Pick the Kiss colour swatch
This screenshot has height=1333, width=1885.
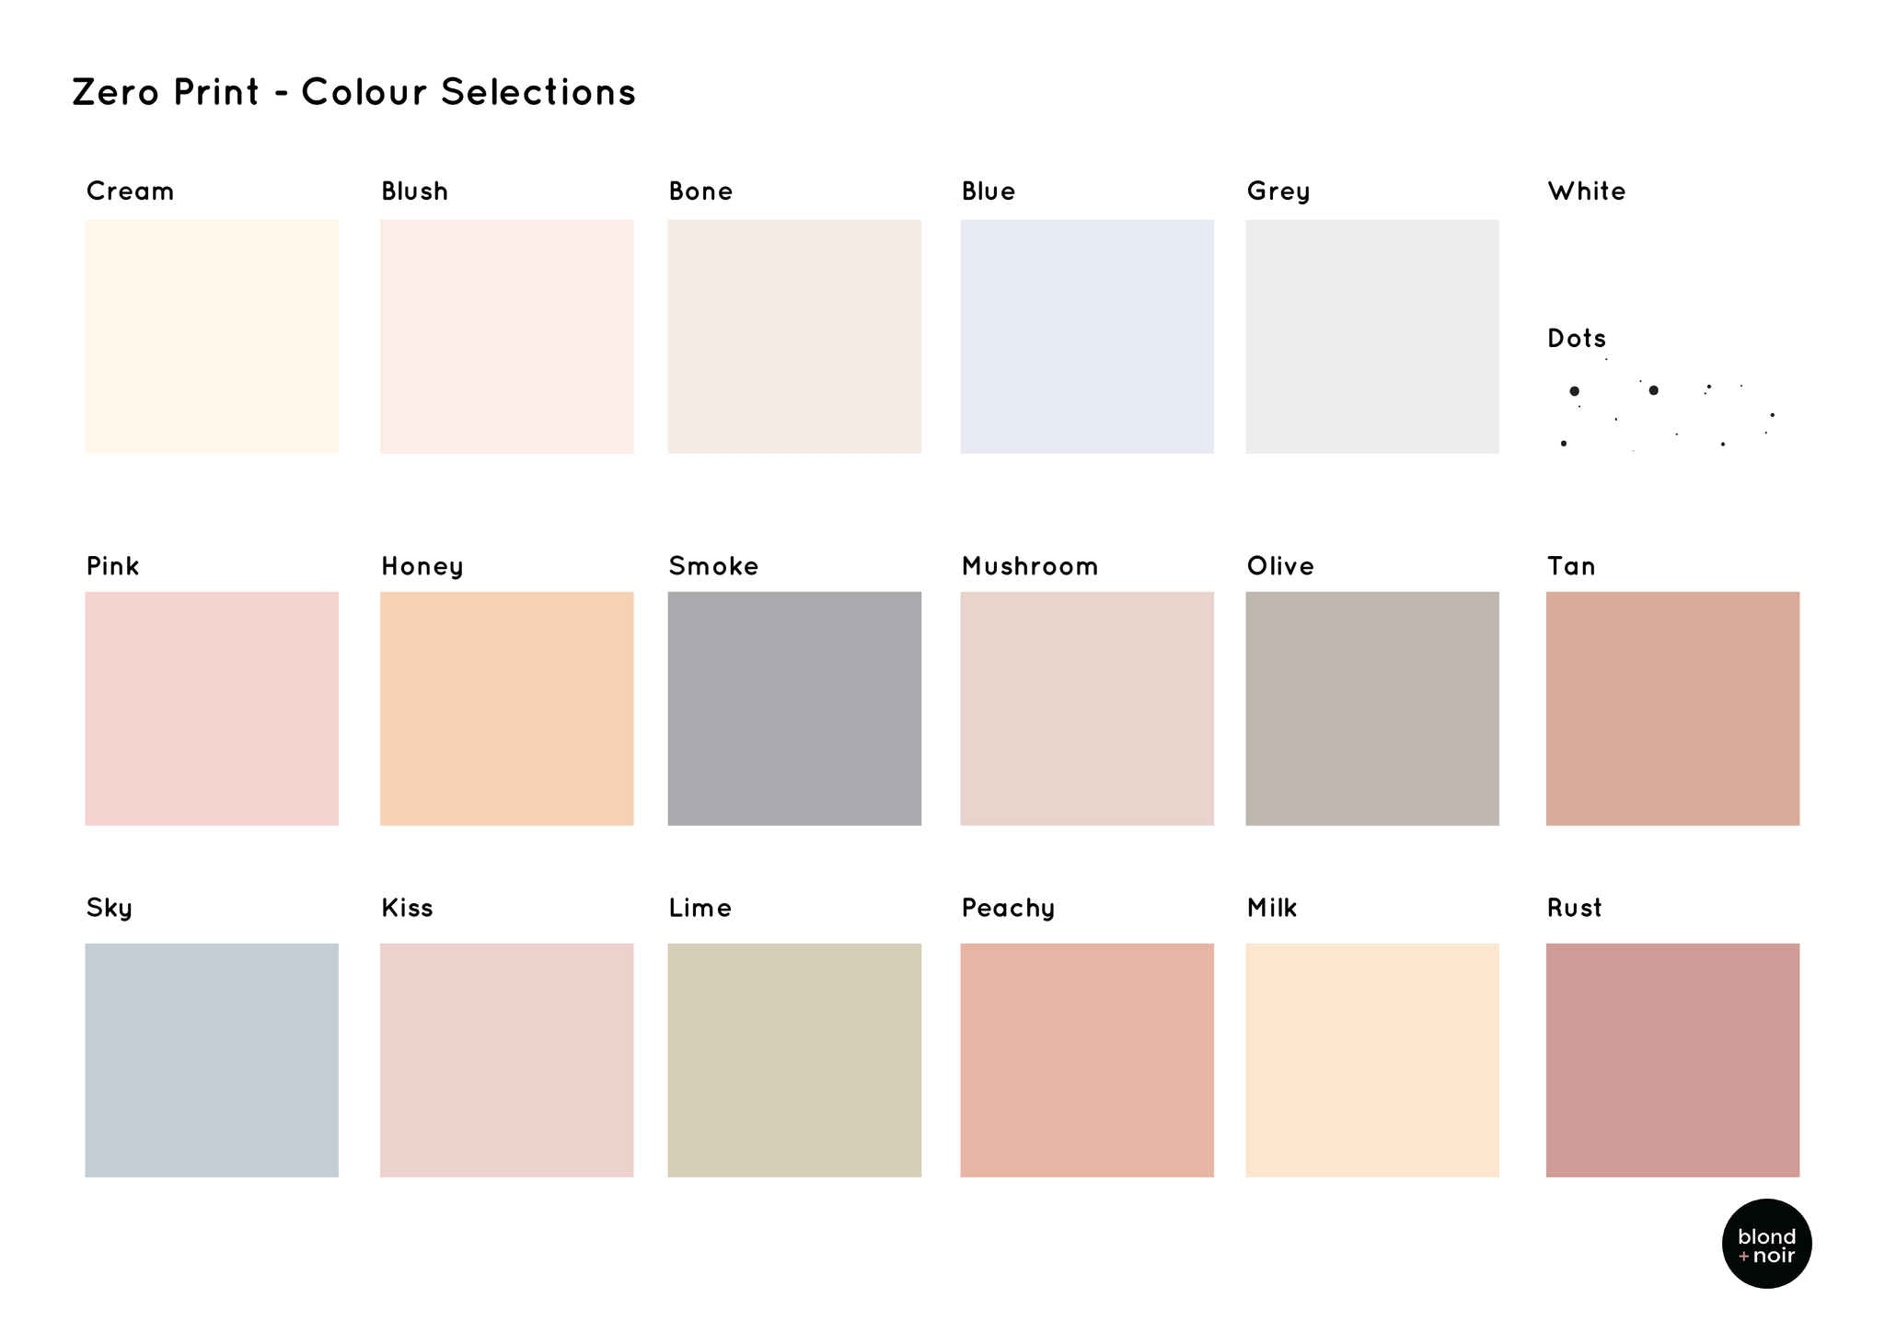click(x=507, y=1061)
